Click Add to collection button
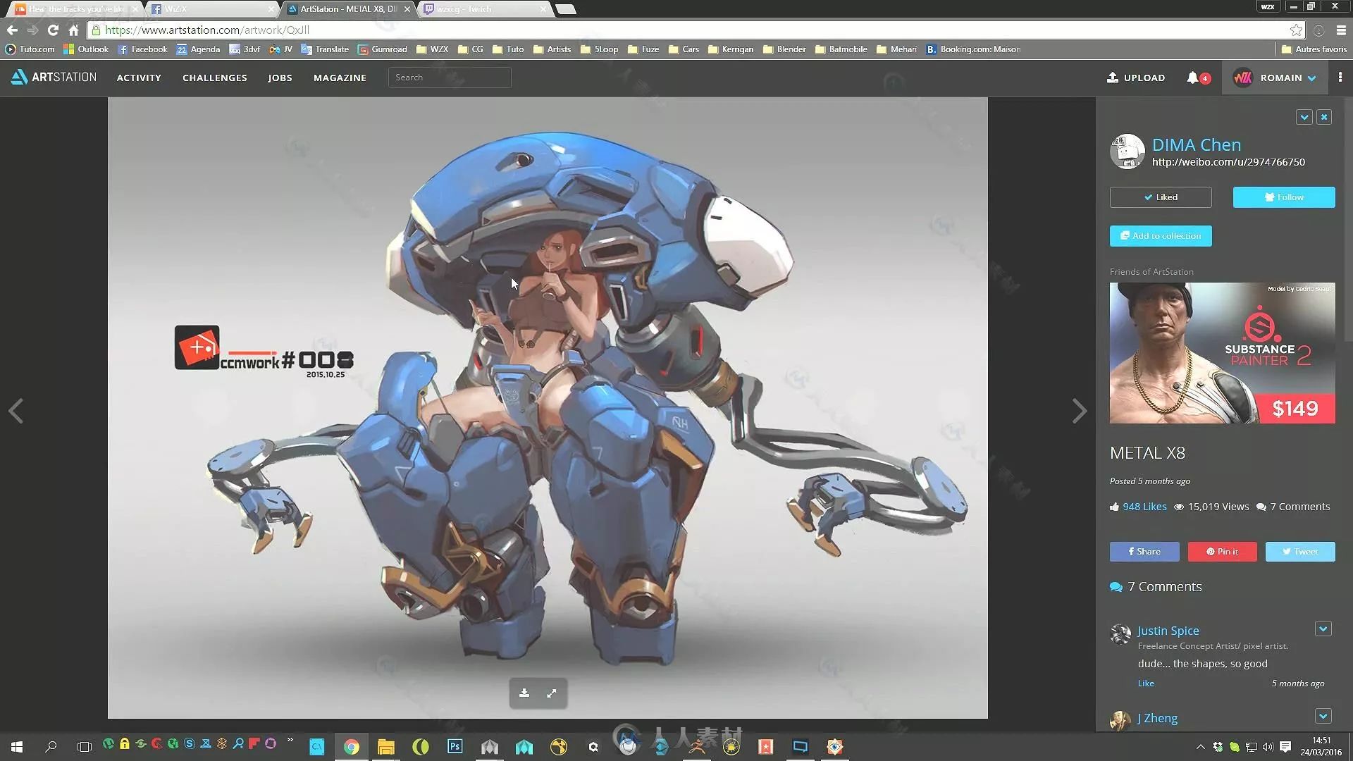Screen dimensions: 1353x761 (1161, 236)
